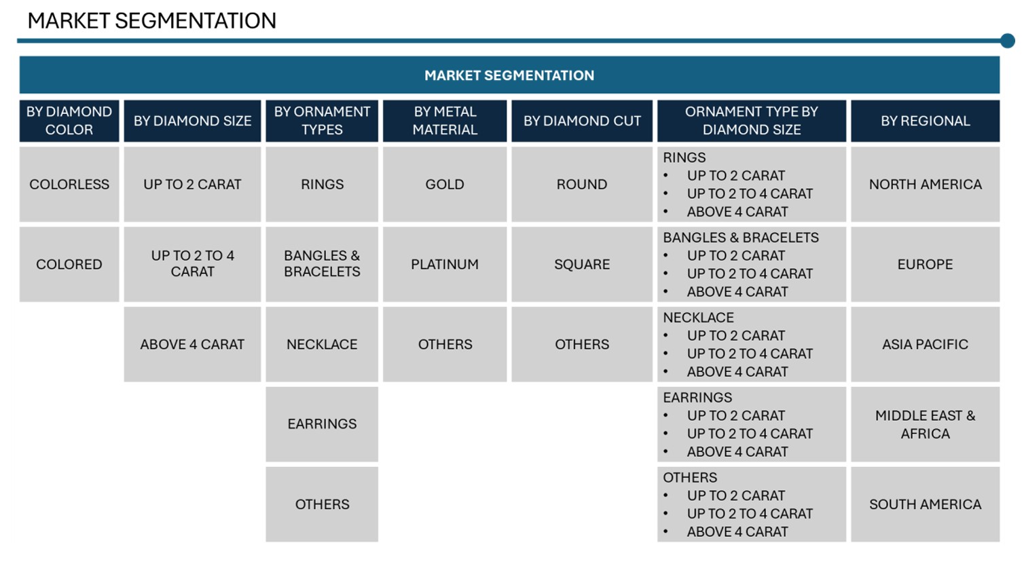
Task: Select the By Metal Material header
Action: 445,121
